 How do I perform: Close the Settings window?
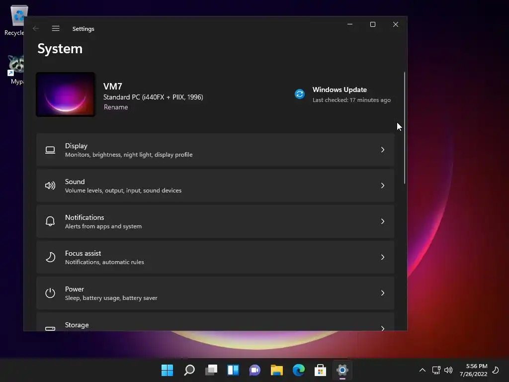pyautogui.click(x=395, y=24)
